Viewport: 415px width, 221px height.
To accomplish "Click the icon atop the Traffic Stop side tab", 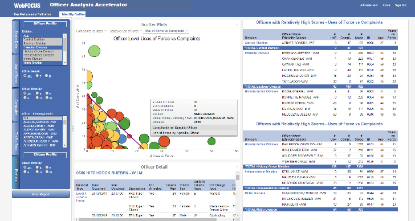I will coord(15,127).
